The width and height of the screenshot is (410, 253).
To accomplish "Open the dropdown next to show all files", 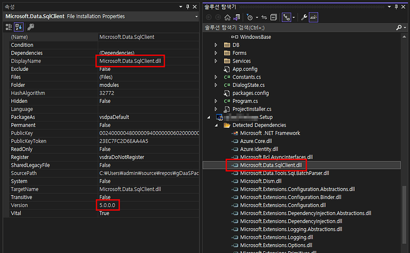I will [x=294, y=17].
